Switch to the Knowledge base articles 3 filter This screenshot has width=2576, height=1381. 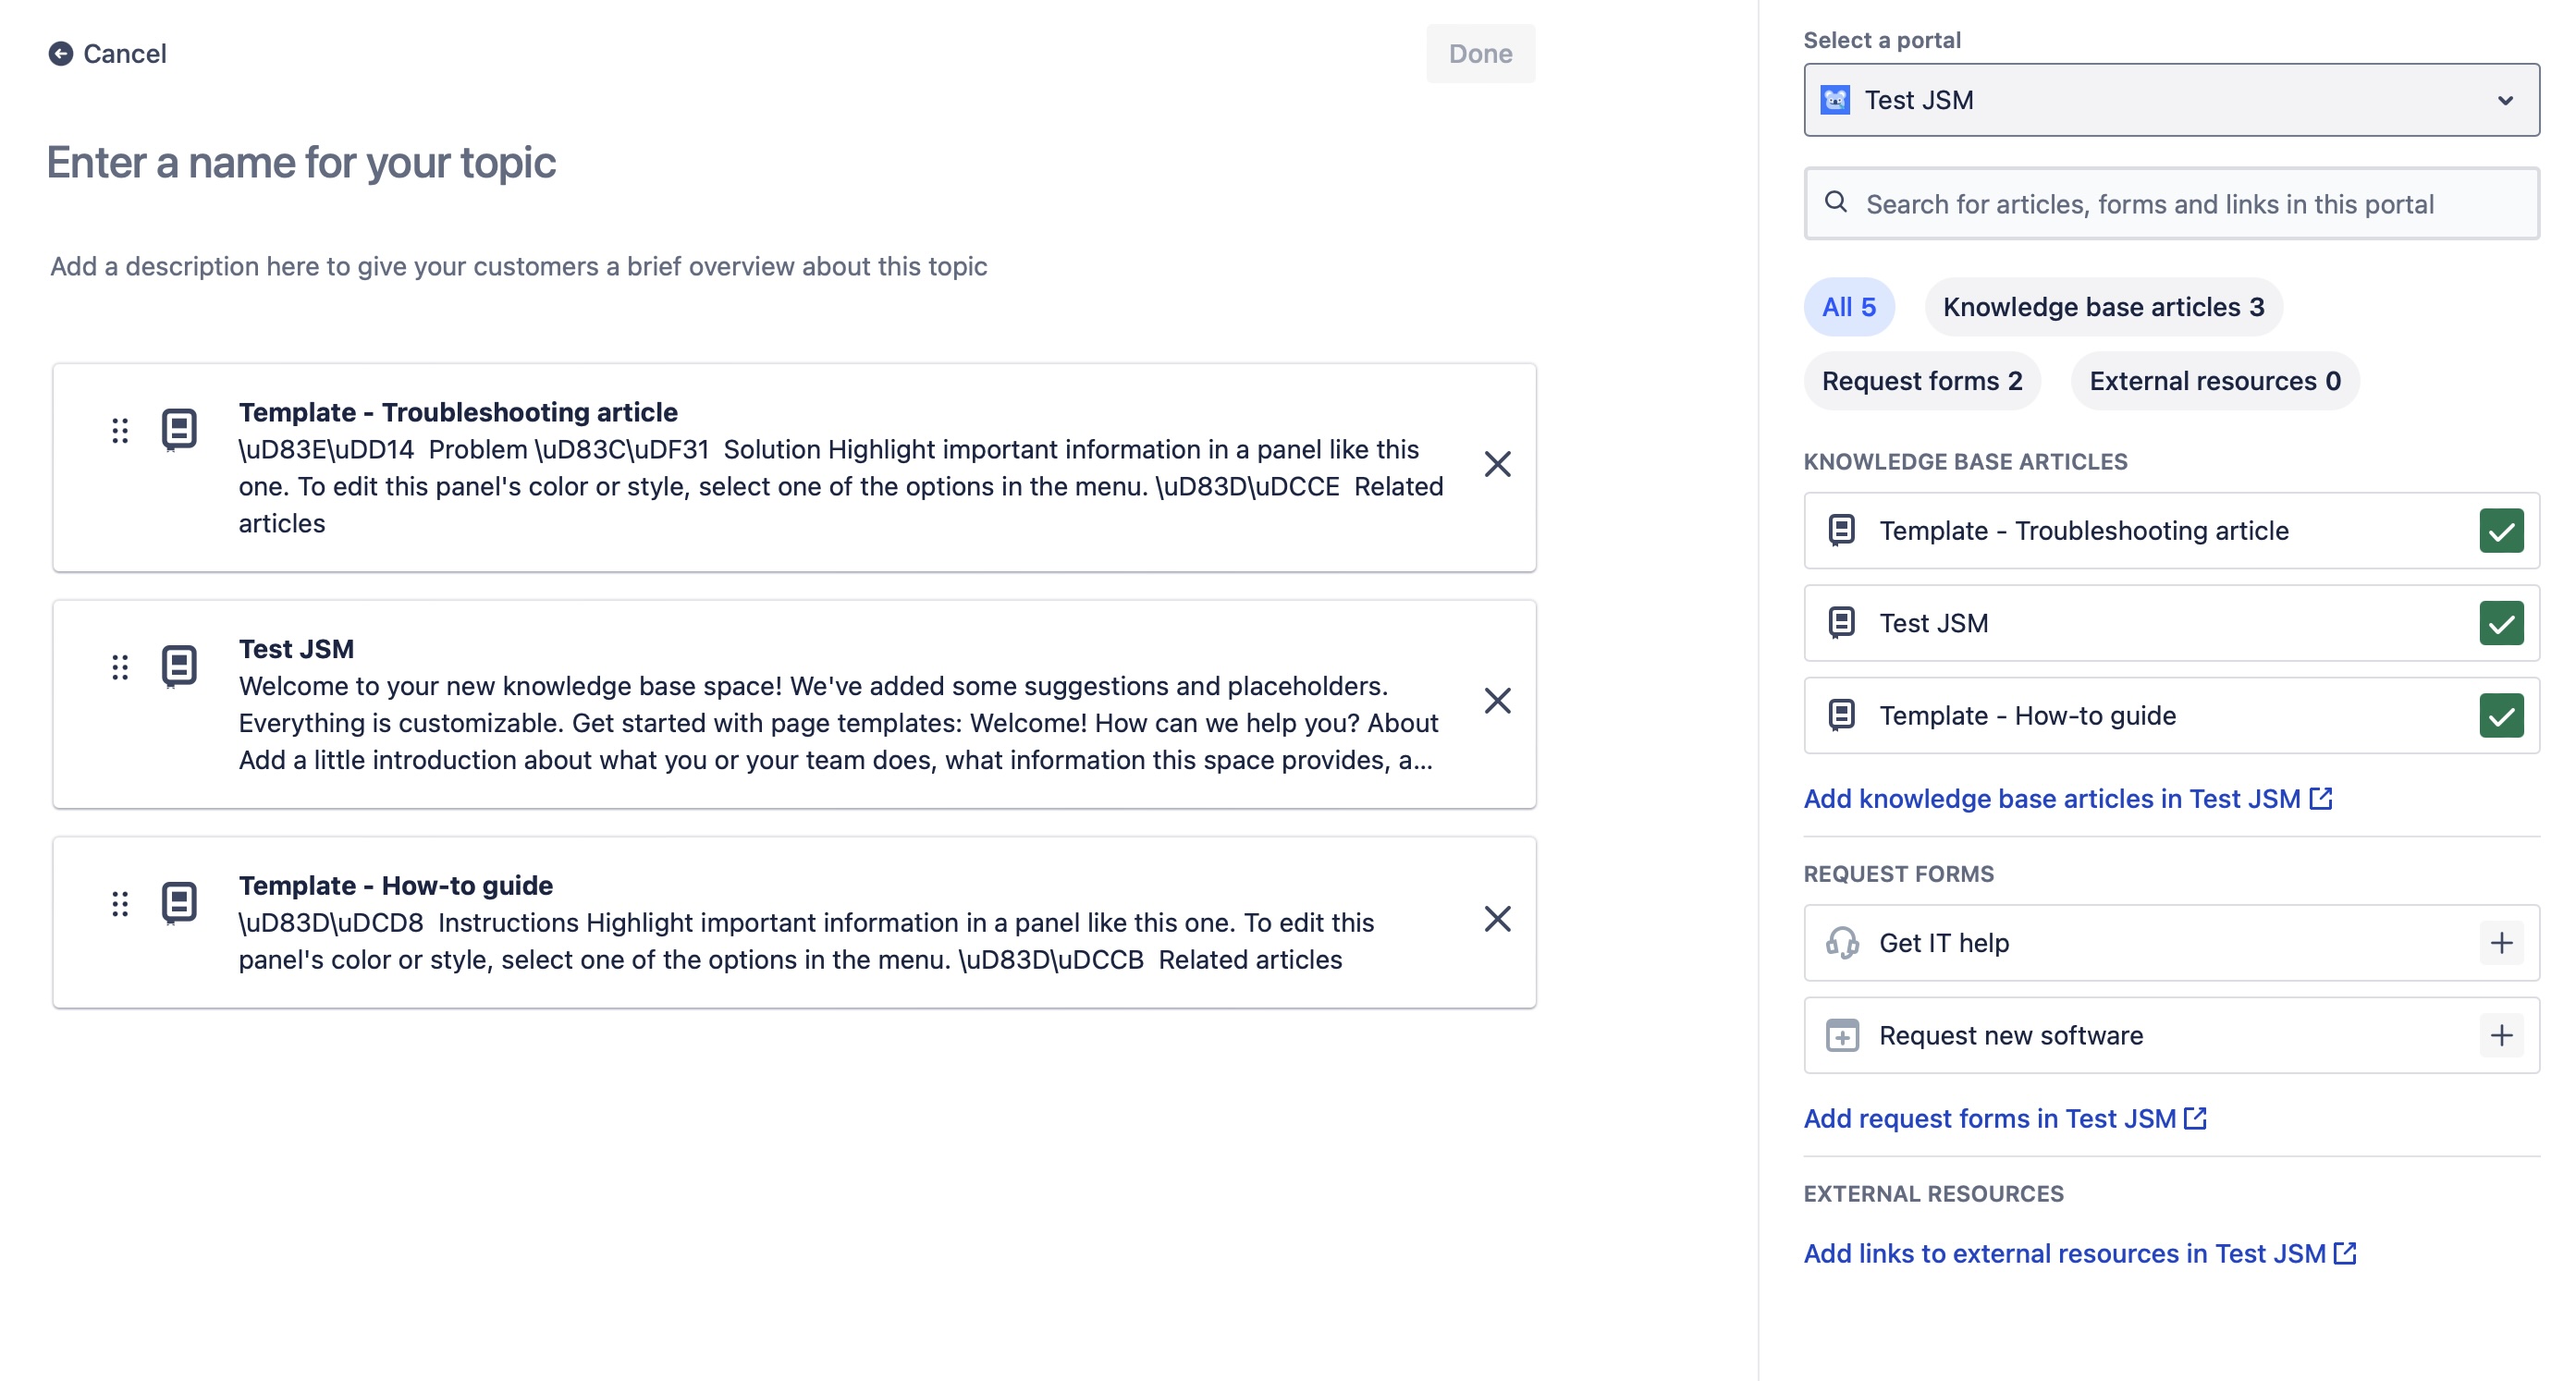pos(2104,306)
